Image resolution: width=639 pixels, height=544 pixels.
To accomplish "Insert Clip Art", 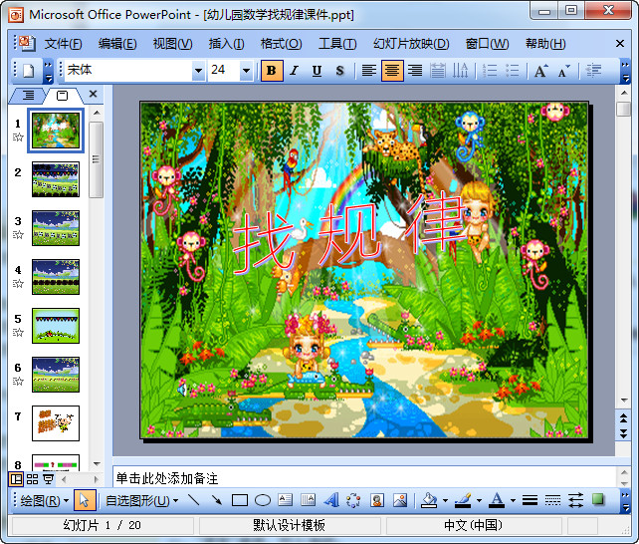I will (x=377, y=500).
